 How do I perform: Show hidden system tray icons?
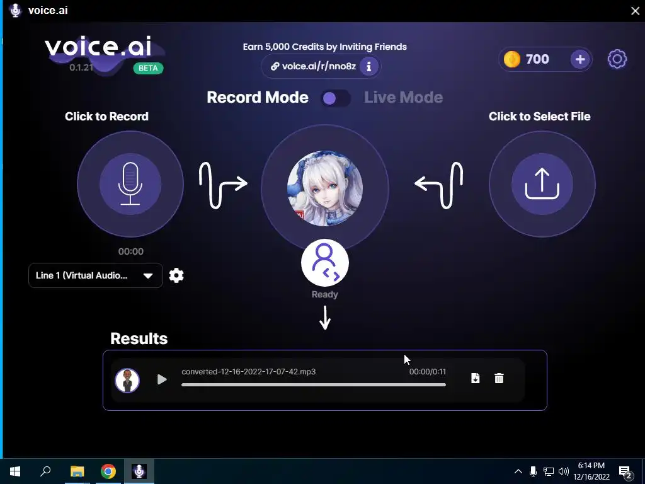(x=518, y=471)
